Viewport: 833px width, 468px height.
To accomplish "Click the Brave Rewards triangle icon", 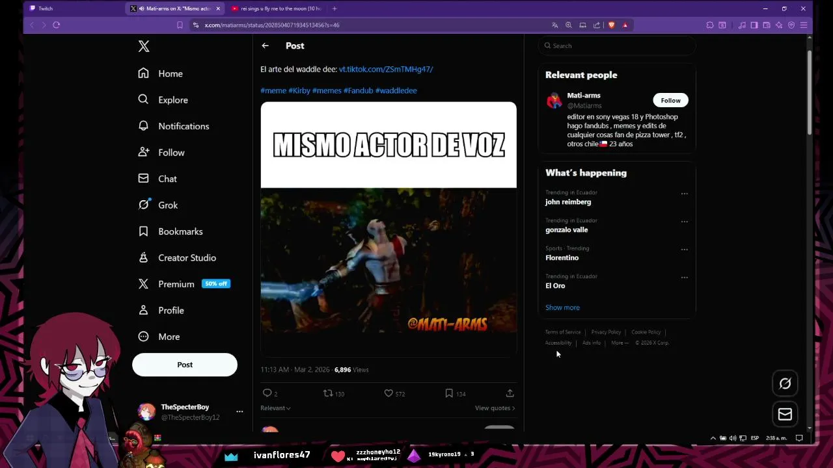I will coord(625,25).
